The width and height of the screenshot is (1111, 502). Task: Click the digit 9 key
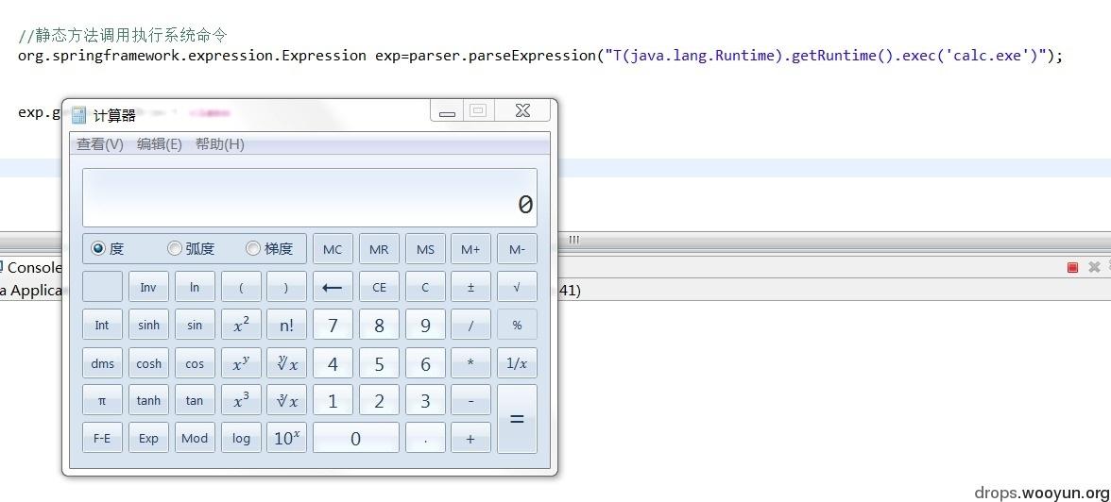click(425, 325)
